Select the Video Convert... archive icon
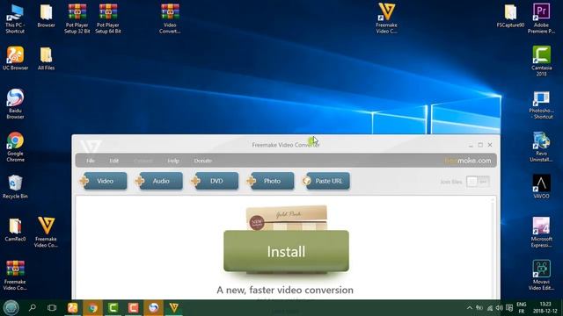The height and width of the screenshot is (316, 563). pyautogui.click(x=170, y=19)
